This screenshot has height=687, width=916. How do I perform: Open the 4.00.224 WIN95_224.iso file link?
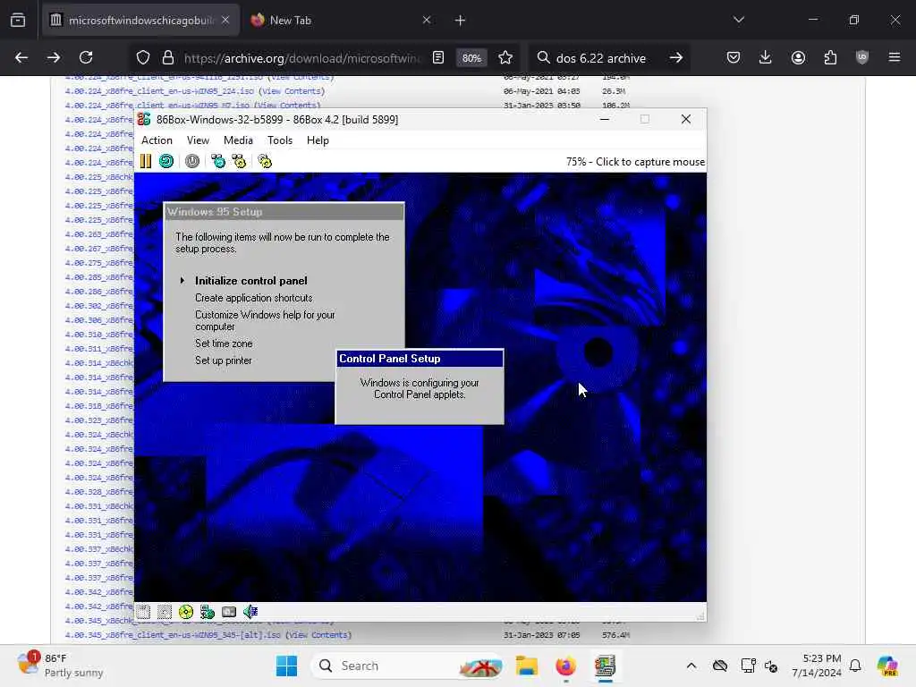[x=159, y=91]
